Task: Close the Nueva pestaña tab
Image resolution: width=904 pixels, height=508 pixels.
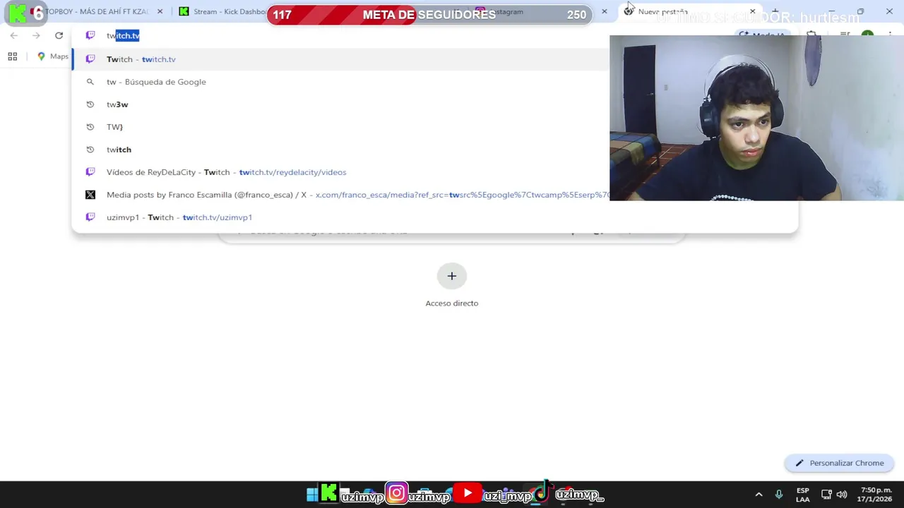Action: (x=752, y=11)
